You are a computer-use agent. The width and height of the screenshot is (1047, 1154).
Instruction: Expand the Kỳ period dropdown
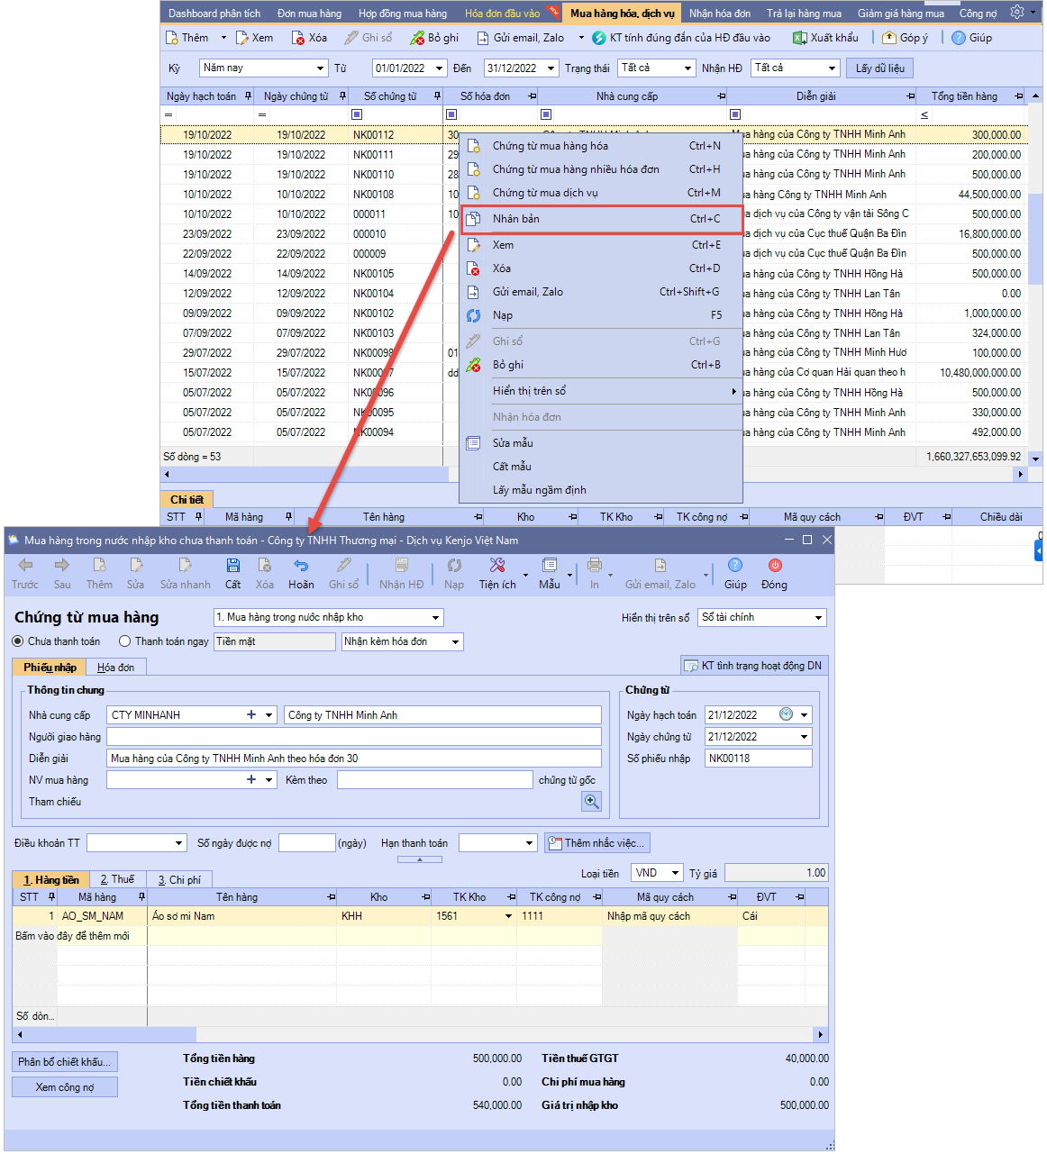[x=320, y=68]
